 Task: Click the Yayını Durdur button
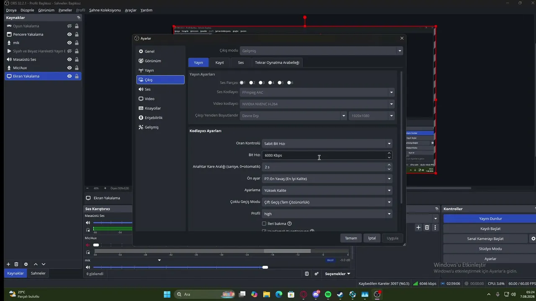[x=490, y=219]
